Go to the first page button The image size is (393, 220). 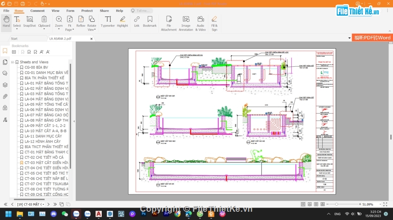5,204
